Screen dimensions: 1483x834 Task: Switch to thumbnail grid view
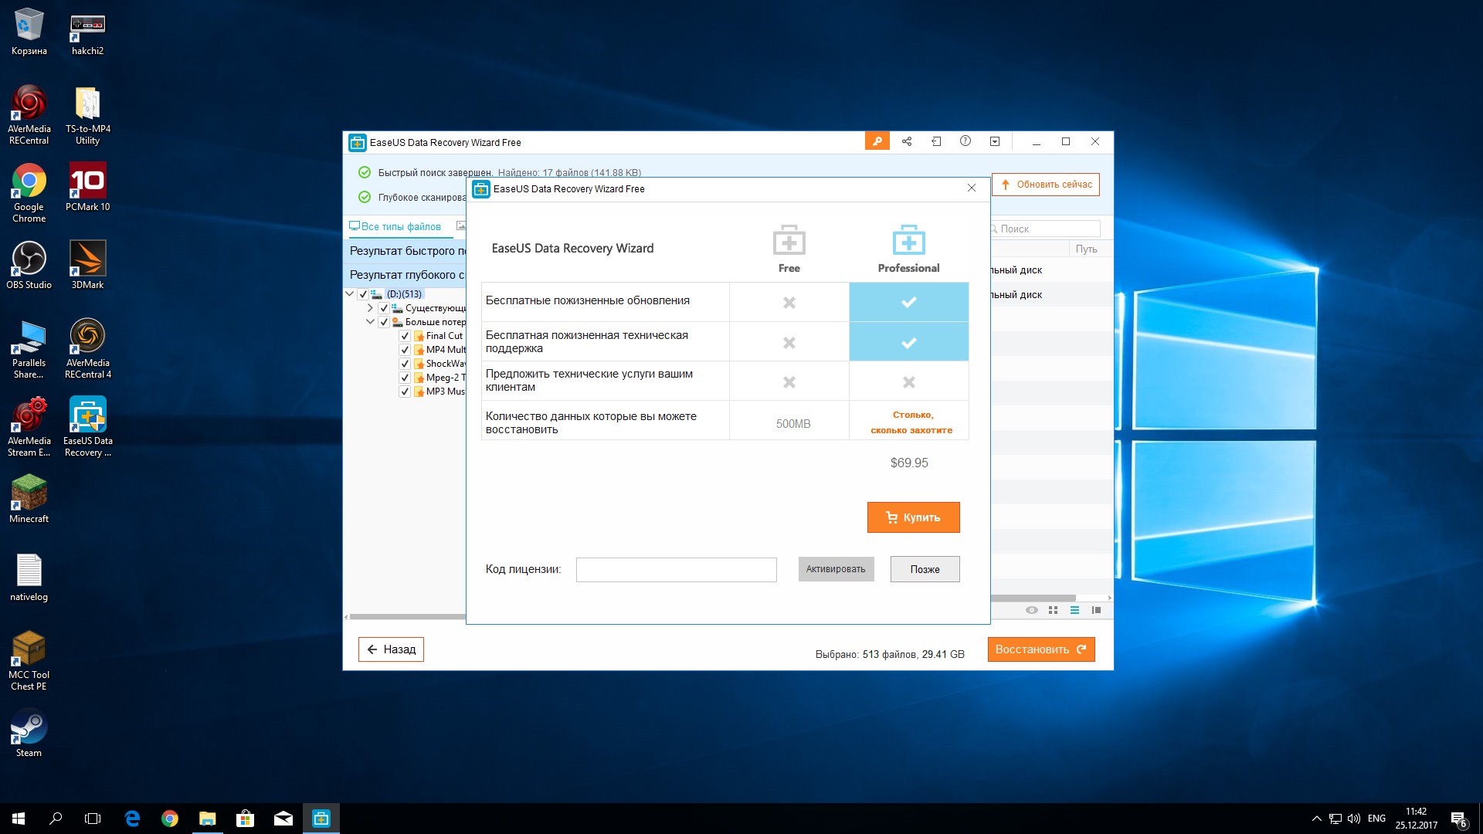click(1053, 610)
